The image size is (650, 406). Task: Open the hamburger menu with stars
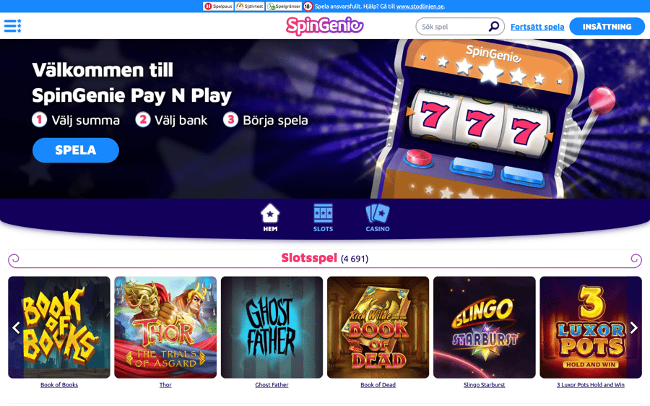pyautogui.click(x=12, y=26)
